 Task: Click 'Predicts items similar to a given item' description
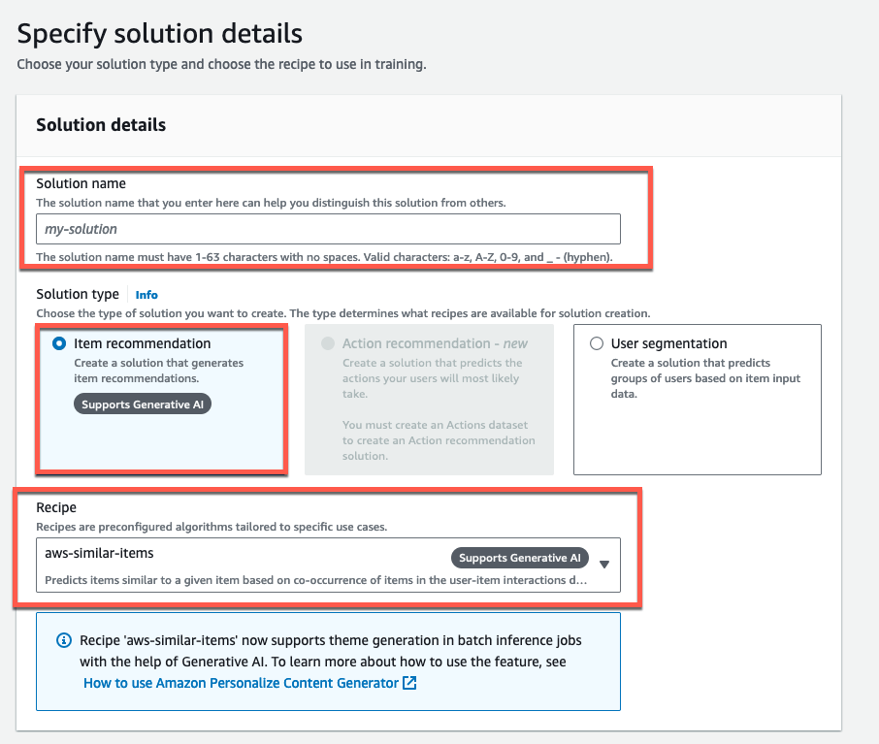[x=315, y=580]
